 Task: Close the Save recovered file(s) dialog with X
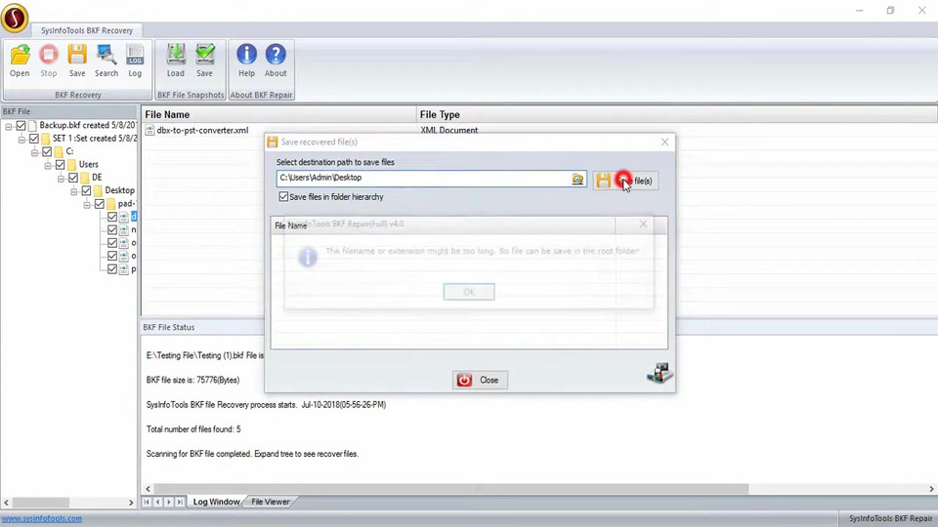tap(664, 142)
